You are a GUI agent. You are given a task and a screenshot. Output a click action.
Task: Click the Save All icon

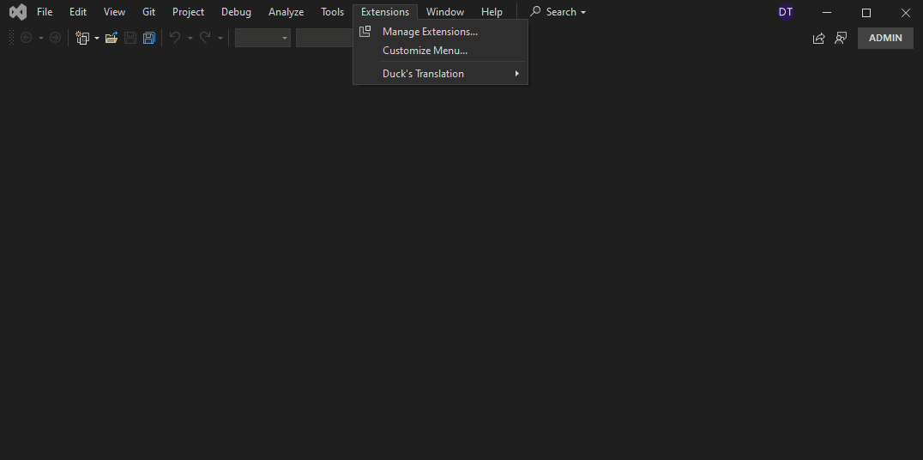pyautogui.click(x=149, y=38)
